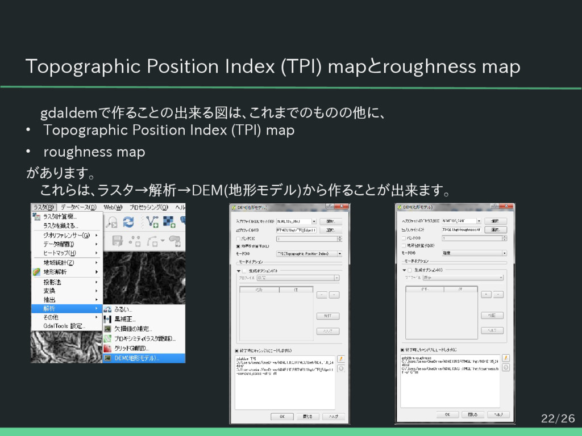Click red grid icon beside グリッド
Screen dimensions: 582x436
tap(107, 348)
